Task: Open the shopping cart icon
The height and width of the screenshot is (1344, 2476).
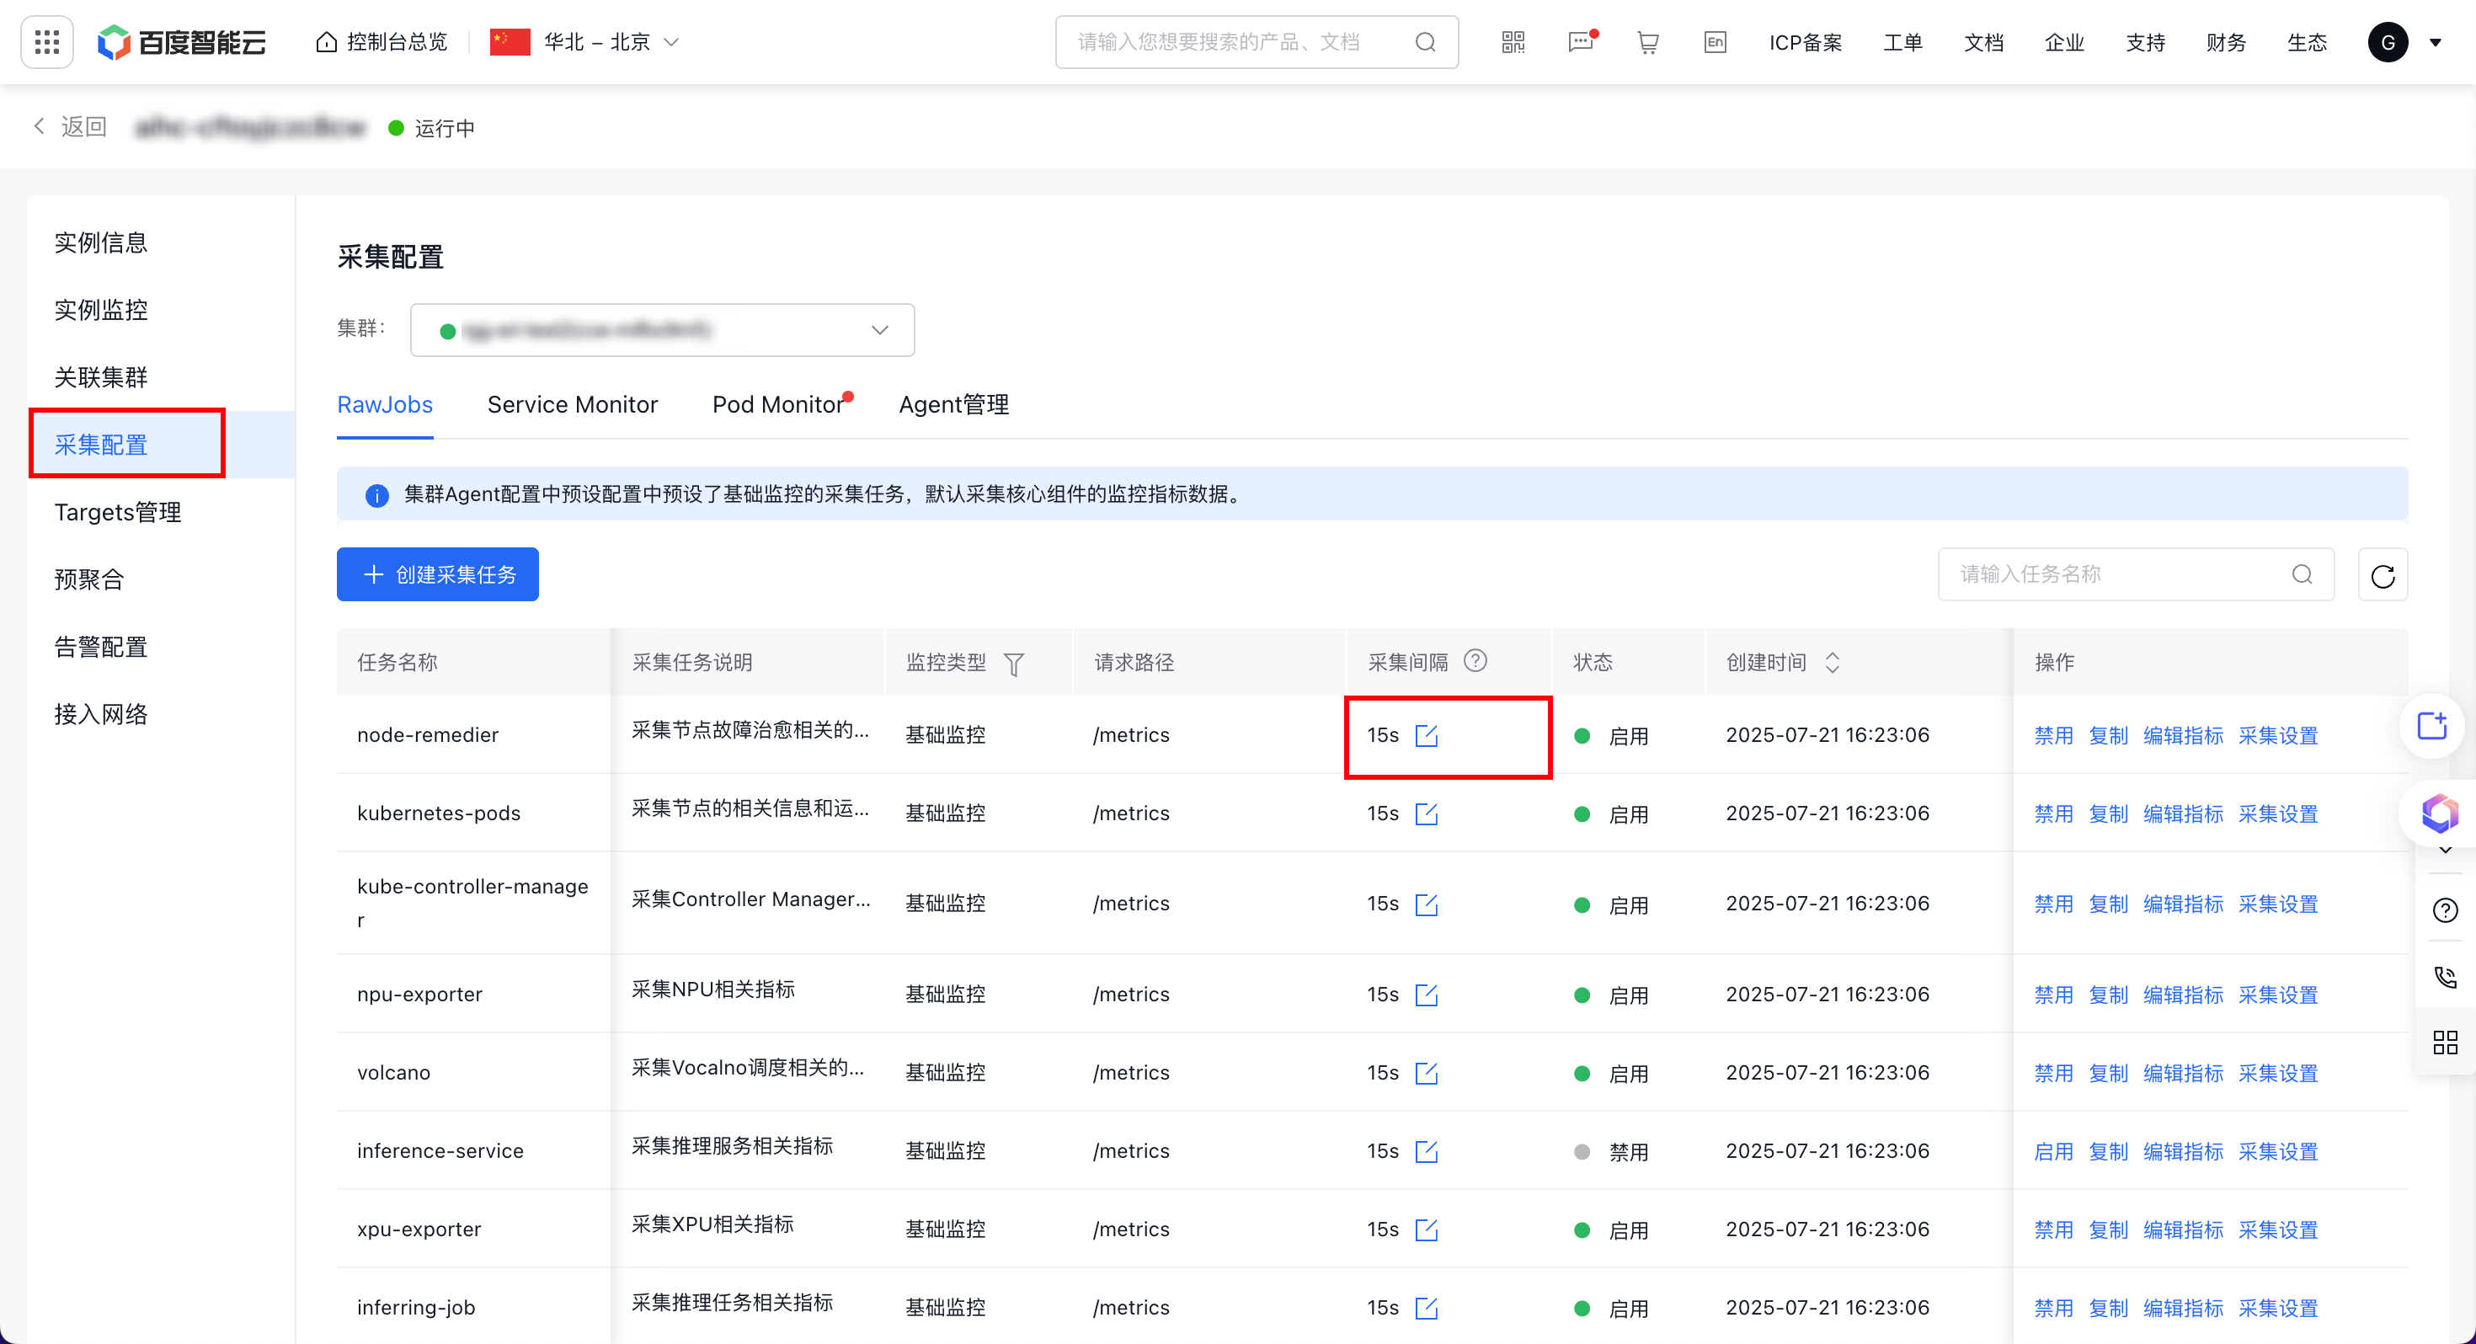Action: pos(1648,42)
